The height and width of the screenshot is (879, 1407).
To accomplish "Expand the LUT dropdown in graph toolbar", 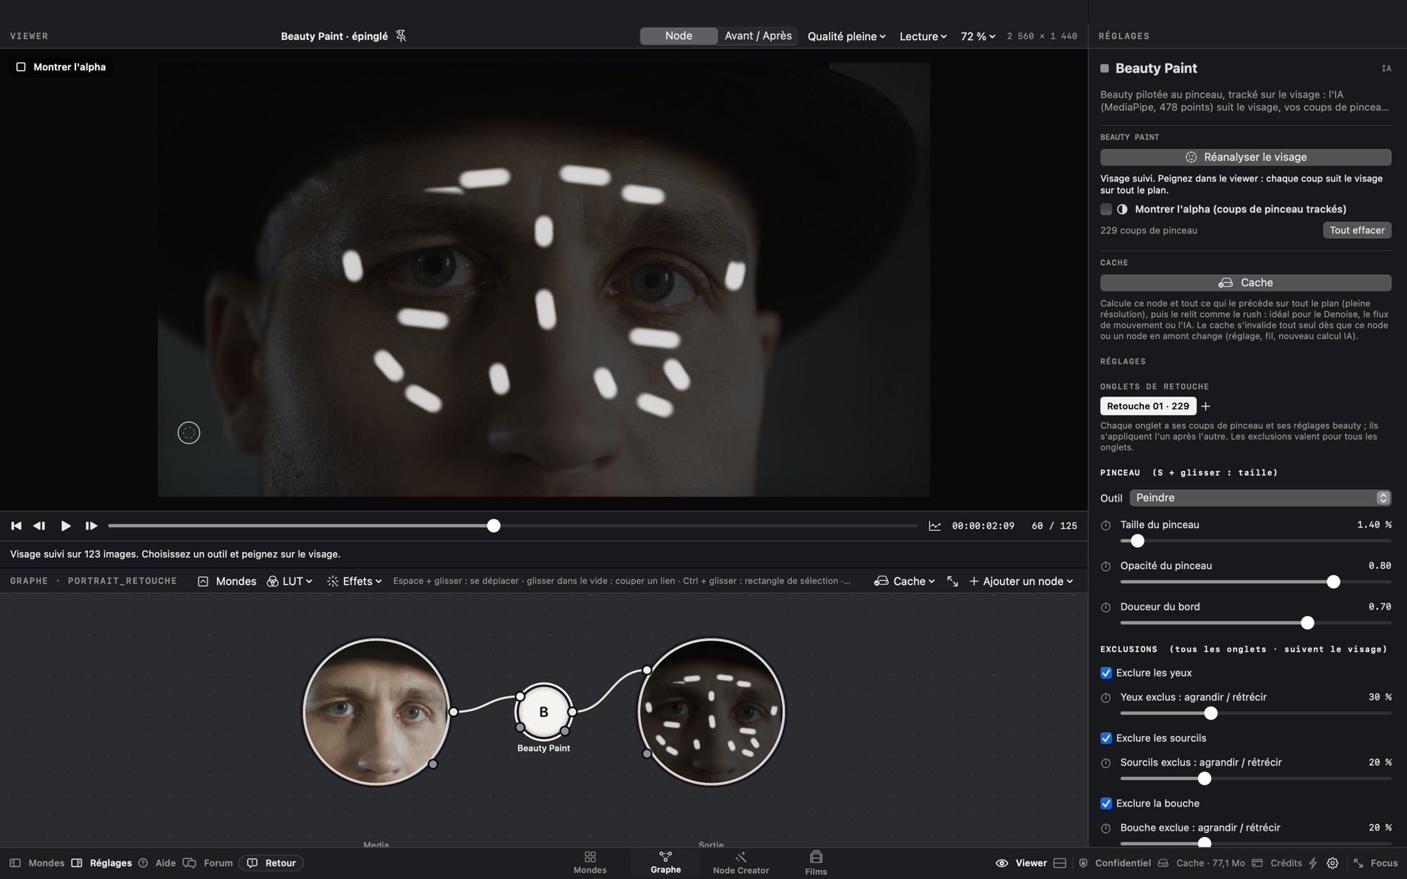I will [x=290, y=582].
